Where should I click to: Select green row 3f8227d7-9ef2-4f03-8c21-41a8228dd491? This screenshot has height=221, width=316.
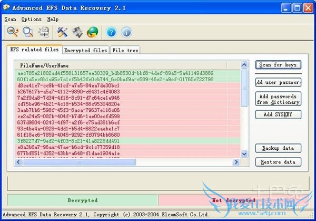coord(127,141)
